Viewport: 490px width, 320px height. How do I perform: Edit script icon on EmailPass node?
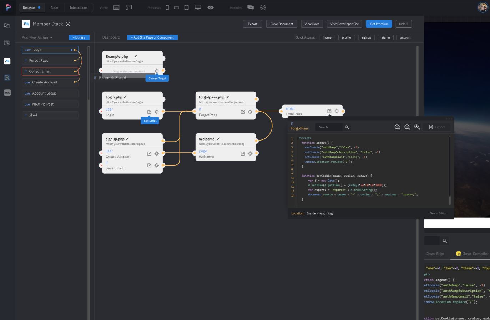coord(329,111)
